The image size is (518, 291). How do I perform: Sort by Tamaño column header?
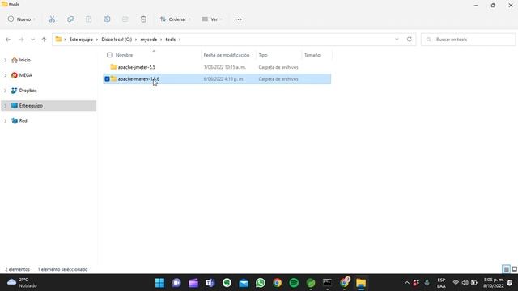(x=312, y=55)
